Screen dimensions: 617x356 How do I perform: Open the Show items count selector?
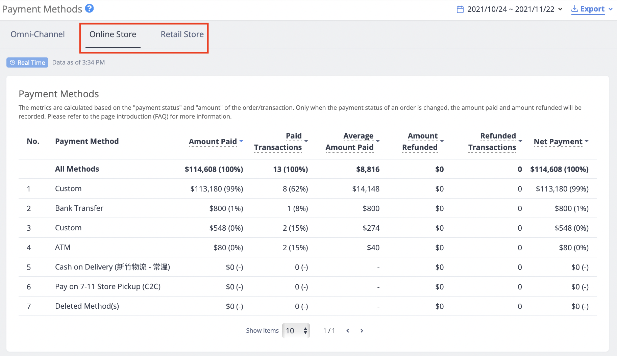(296, 331)
